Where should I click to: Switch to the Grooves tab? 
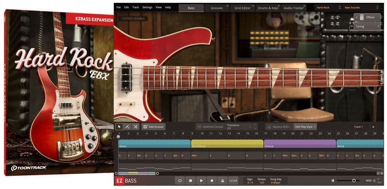click(x=217, y=8)
